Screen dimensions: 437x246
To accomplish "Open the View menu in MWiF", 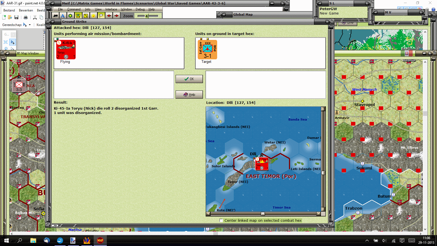I will click(x=98, y=9).
